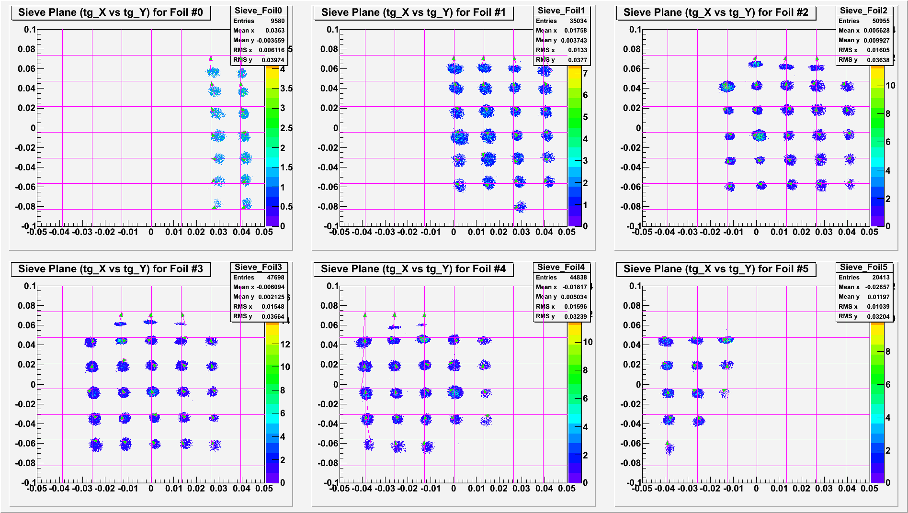
Task: Click the RMS y 0.03974 stats row
Action: pyautogui.click(x=259, y=60)
